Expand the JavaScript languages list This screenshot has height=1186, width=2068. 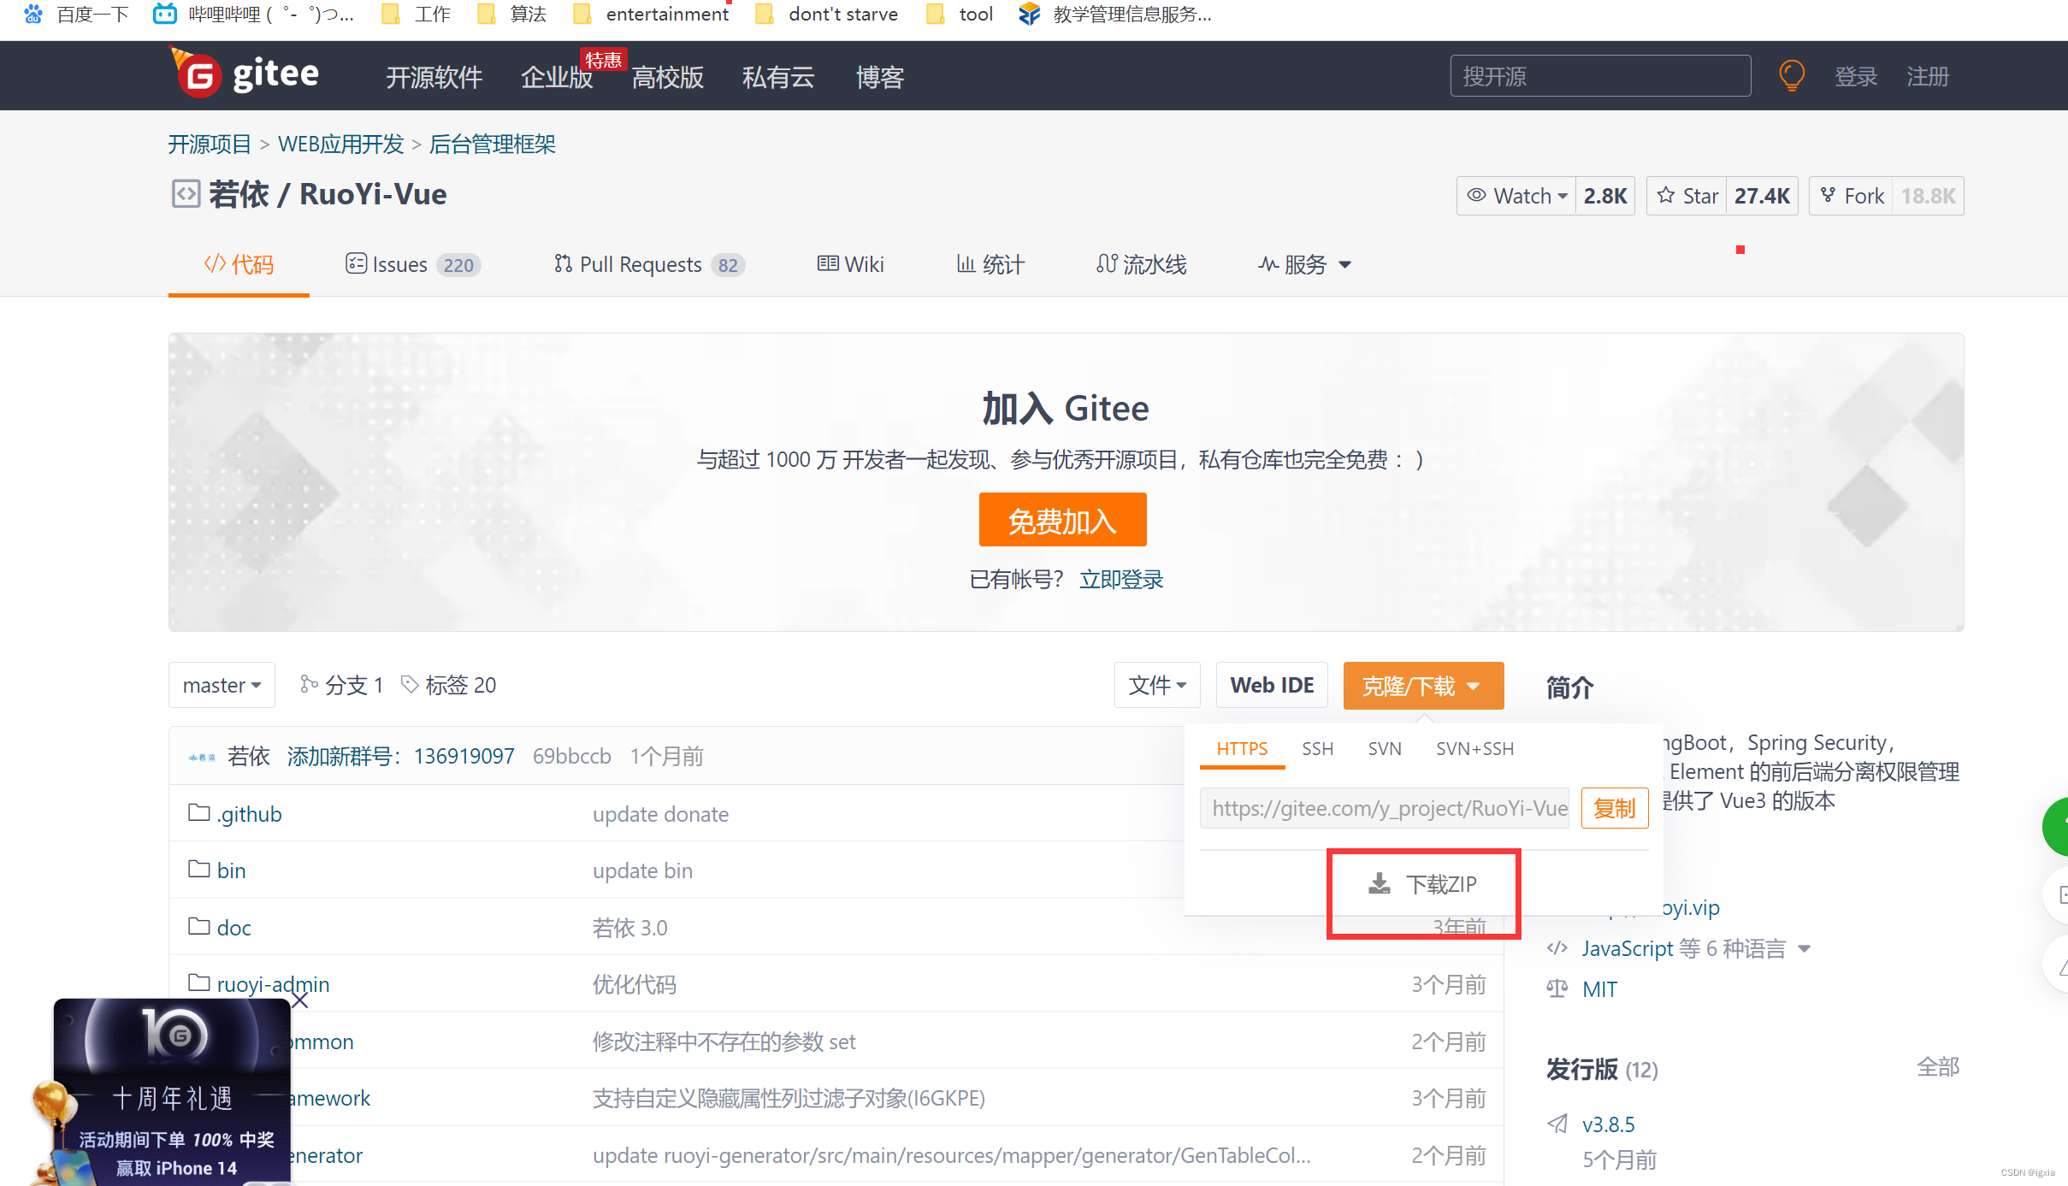1805,948
